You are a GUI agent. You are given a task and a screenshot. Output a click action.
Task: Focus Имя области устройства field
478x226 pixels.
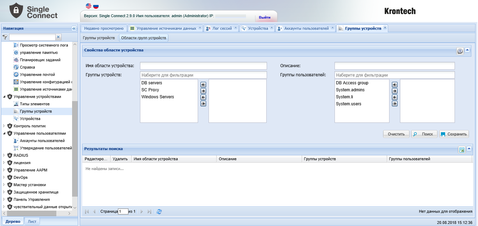203,66
